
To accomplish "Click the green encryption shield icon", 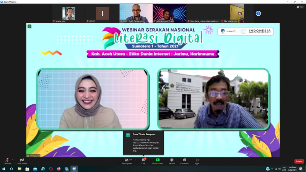I will pos(29,26).
